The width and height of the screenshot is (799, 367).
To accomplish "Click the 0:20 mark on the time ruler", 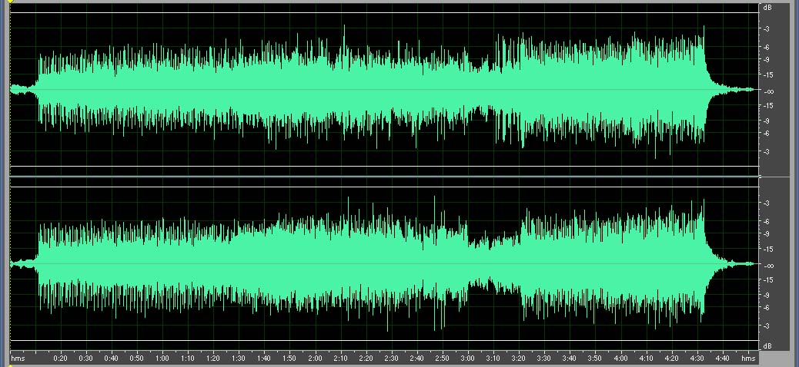I will [x=61, y=359].
